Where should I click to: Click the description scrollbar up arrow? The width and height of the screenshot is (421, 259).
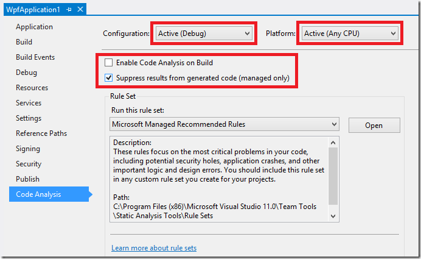coord(333,143)
